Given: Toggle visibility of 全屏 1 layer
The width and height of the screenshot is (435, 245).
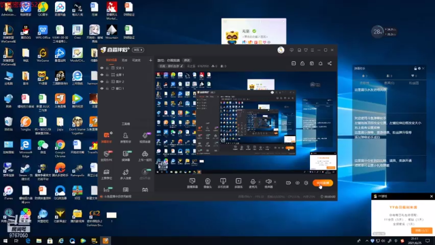Looking at the screenshot, I should (102, 75).
